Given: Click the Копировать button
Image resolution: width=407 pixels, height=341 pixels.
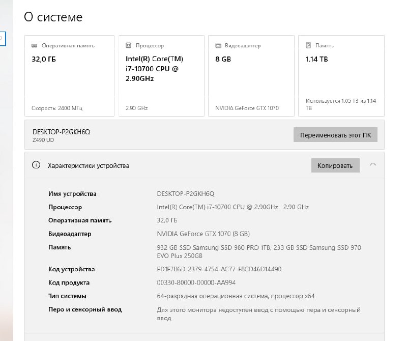Looking at the screenshot, I should [x=335, y=165].
